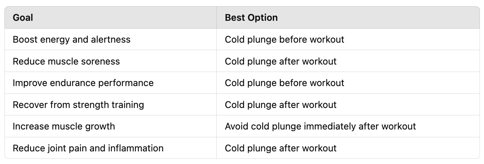Click the Best Option column header
The height and width of the screenshot is (164, 484).
click(348, 17)
